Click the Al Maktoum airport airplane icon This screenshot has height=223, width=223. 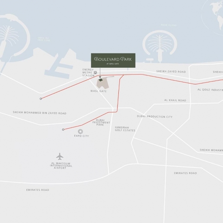tap(60, 157)
